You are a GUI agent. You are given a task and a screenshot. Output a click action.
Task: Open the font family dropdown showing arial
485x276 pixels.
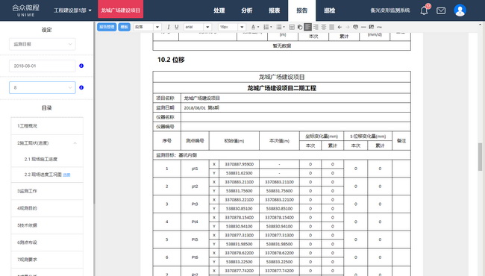click(x=198, y=27)
